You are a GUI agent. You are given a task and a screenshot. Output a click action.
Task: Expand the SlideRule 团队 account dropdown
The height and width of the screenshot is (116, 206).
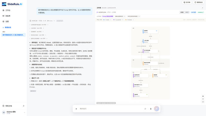[x=24, y=112]
